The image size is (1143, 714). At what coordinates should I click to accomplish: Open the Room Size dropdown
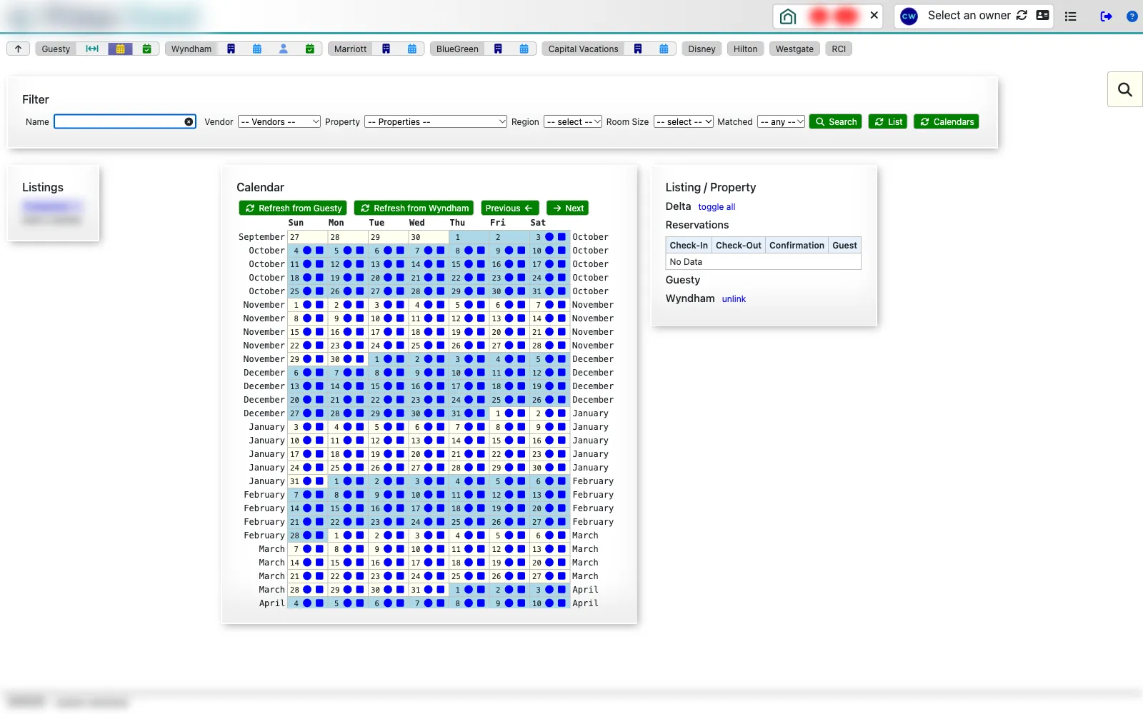pos(684,122)
